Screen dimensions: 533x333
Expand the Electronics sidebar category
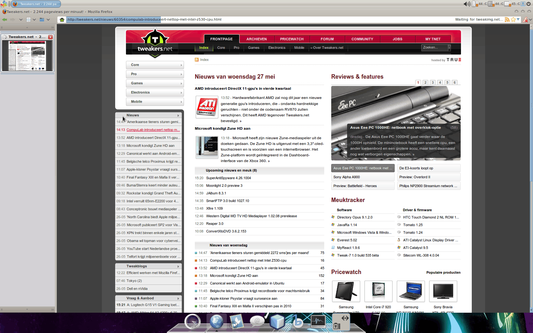pos(155,93)
